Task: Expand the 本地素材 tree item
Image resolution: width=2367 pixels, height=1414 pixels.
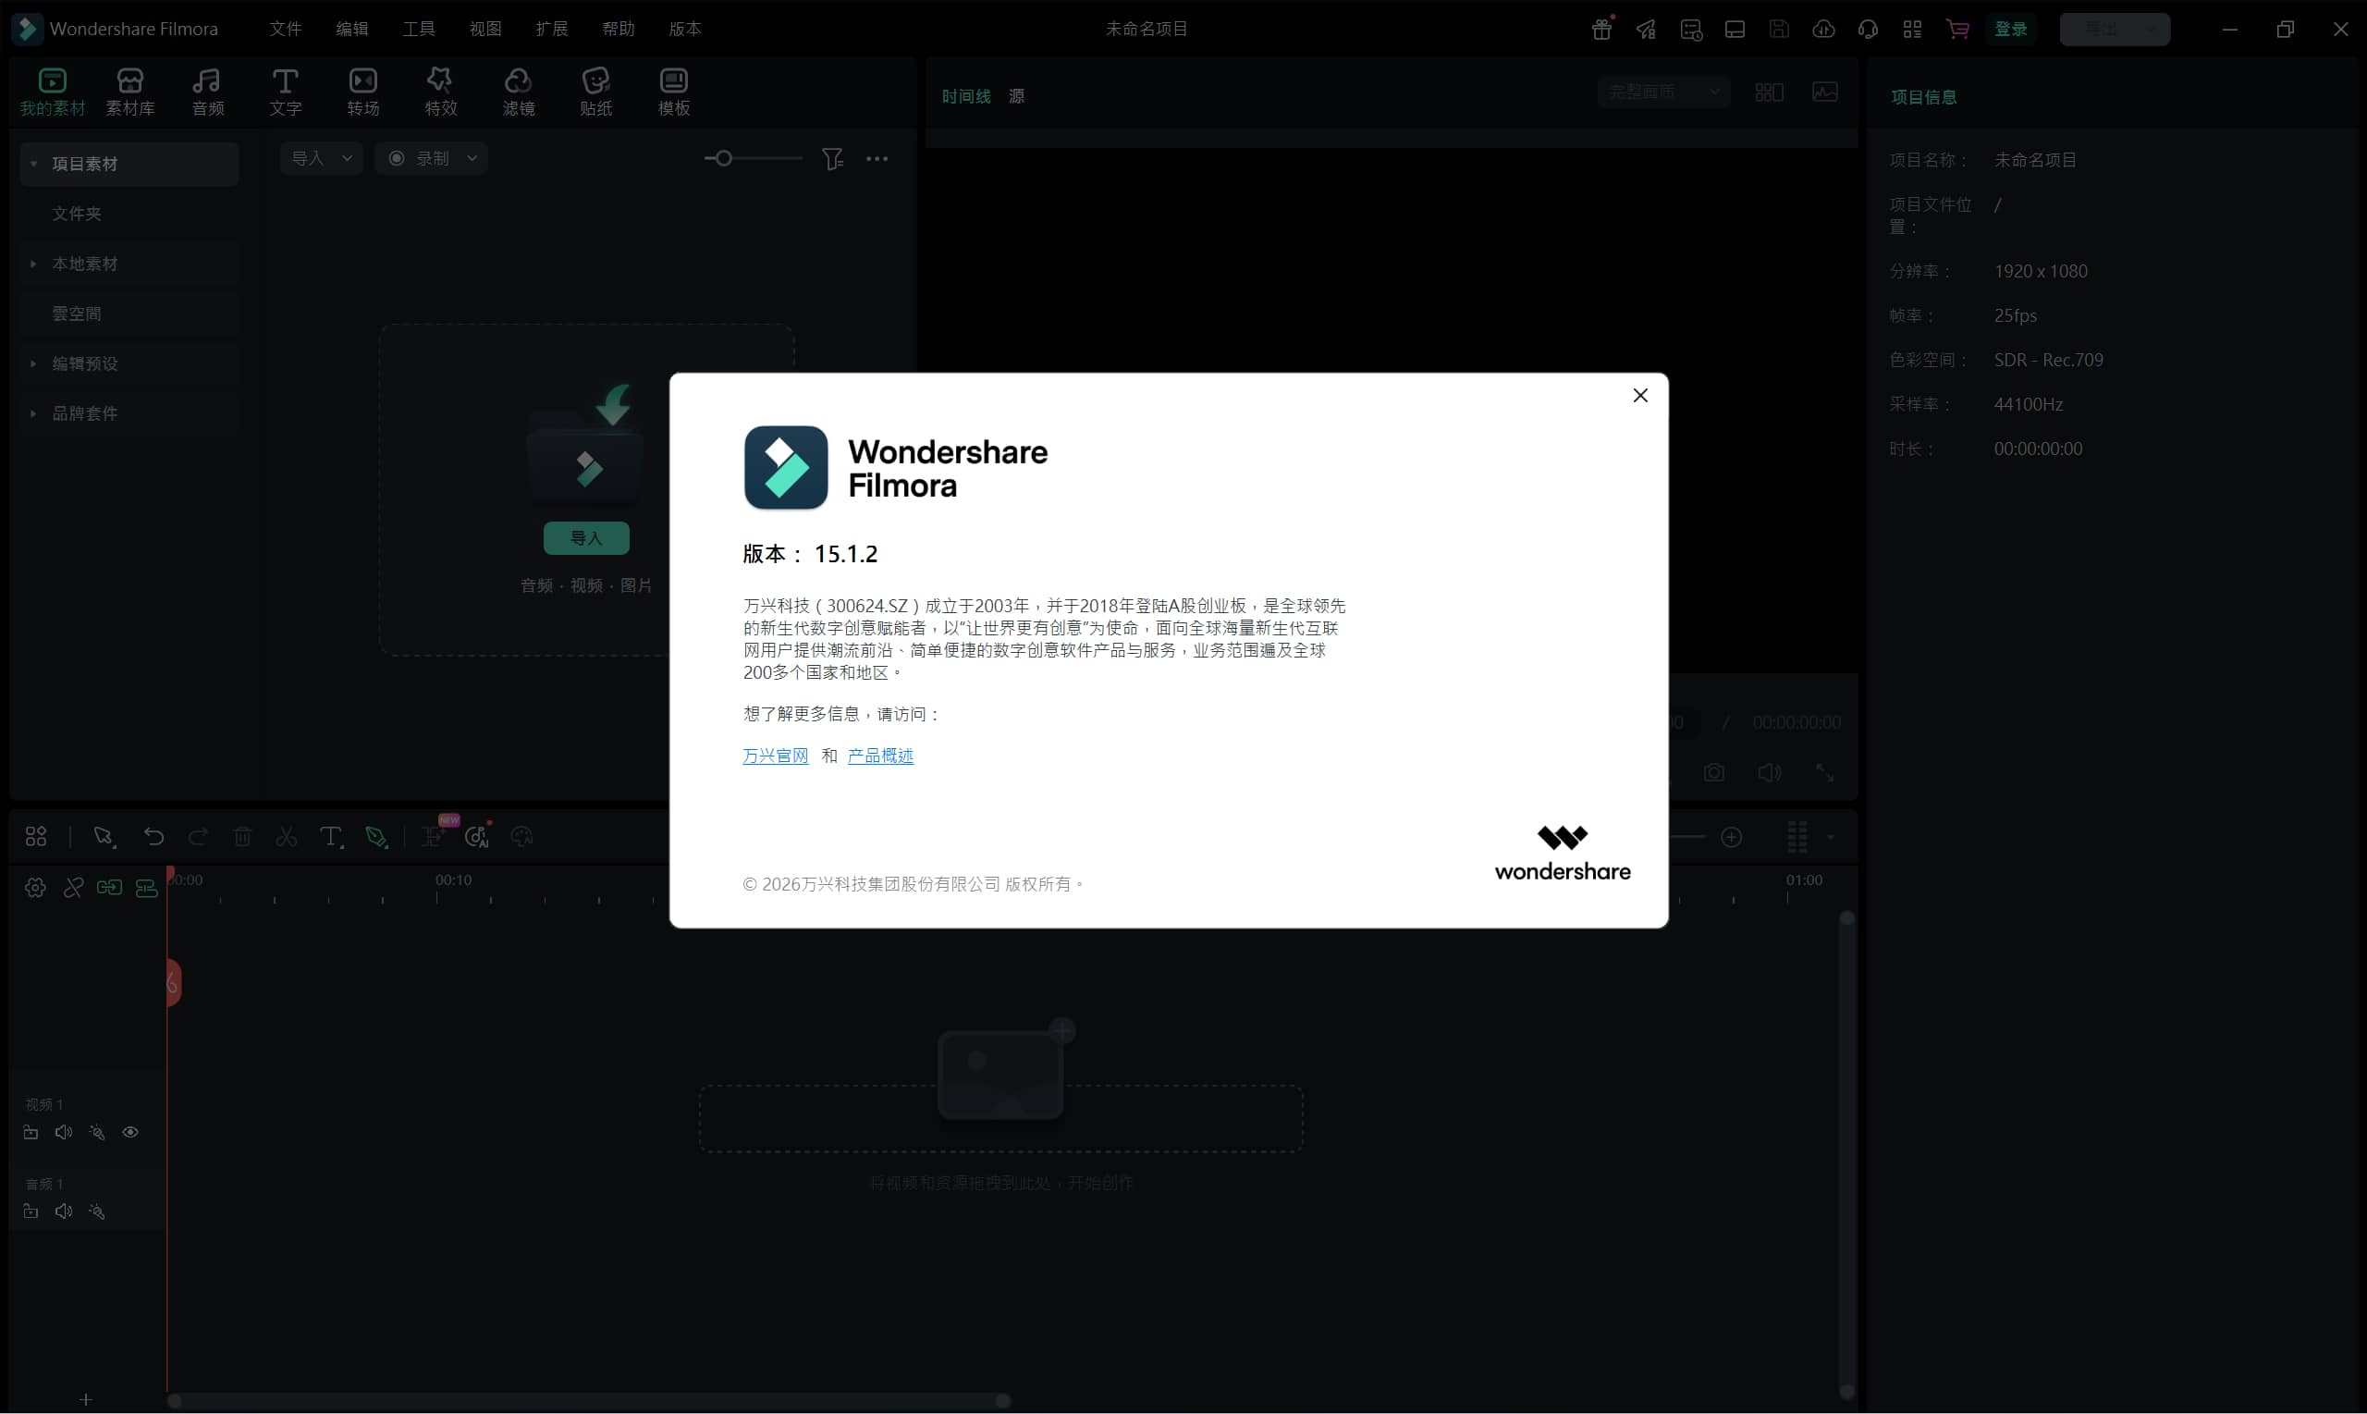Action: [x=33, y=263]
